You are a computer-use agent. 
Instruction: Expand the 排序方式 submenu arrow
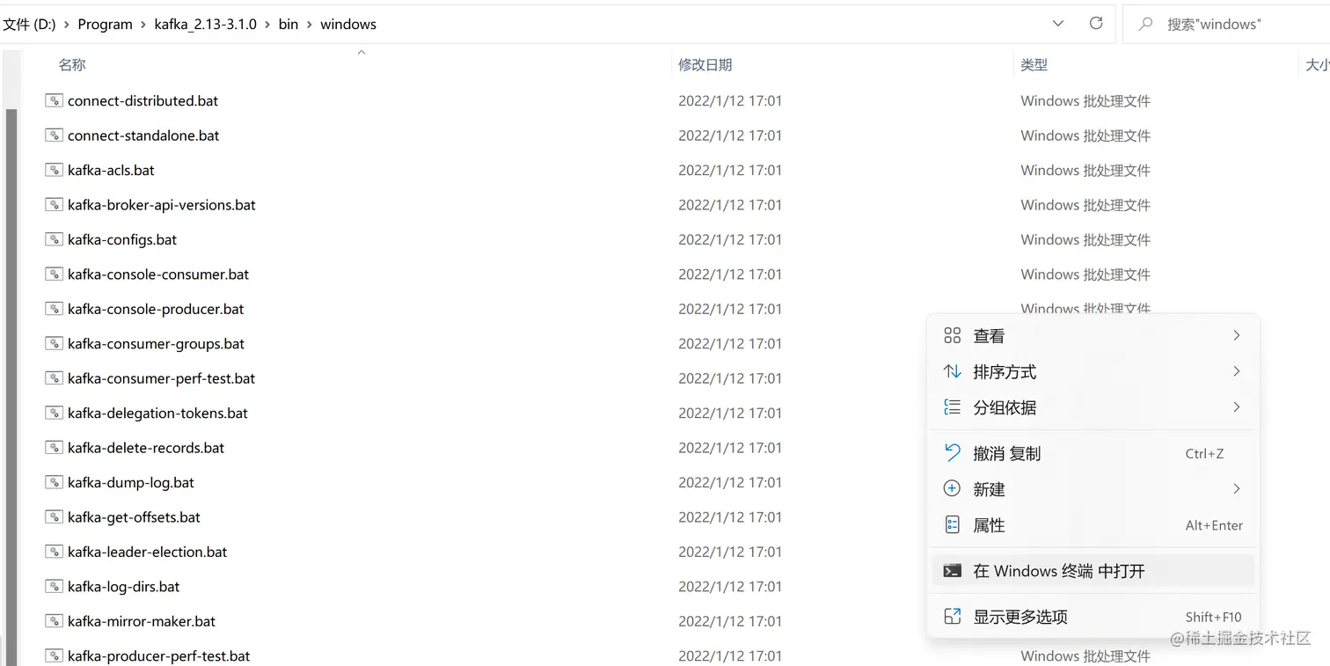click(x=1237, y=371)
